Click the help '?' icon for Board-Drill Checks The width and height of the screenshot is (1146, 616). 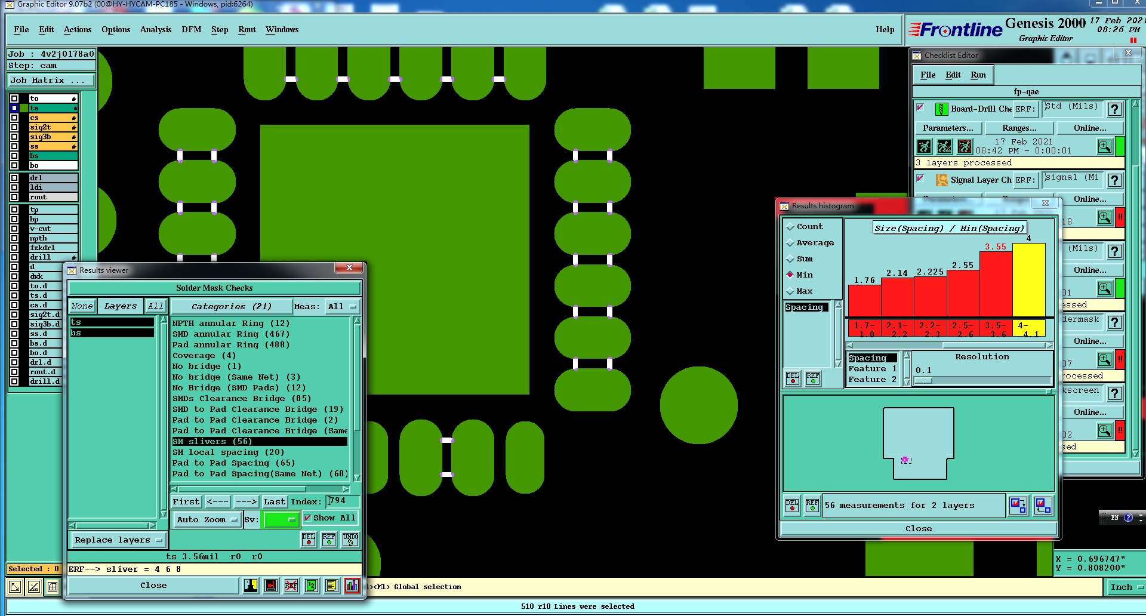click(1114, 109)
